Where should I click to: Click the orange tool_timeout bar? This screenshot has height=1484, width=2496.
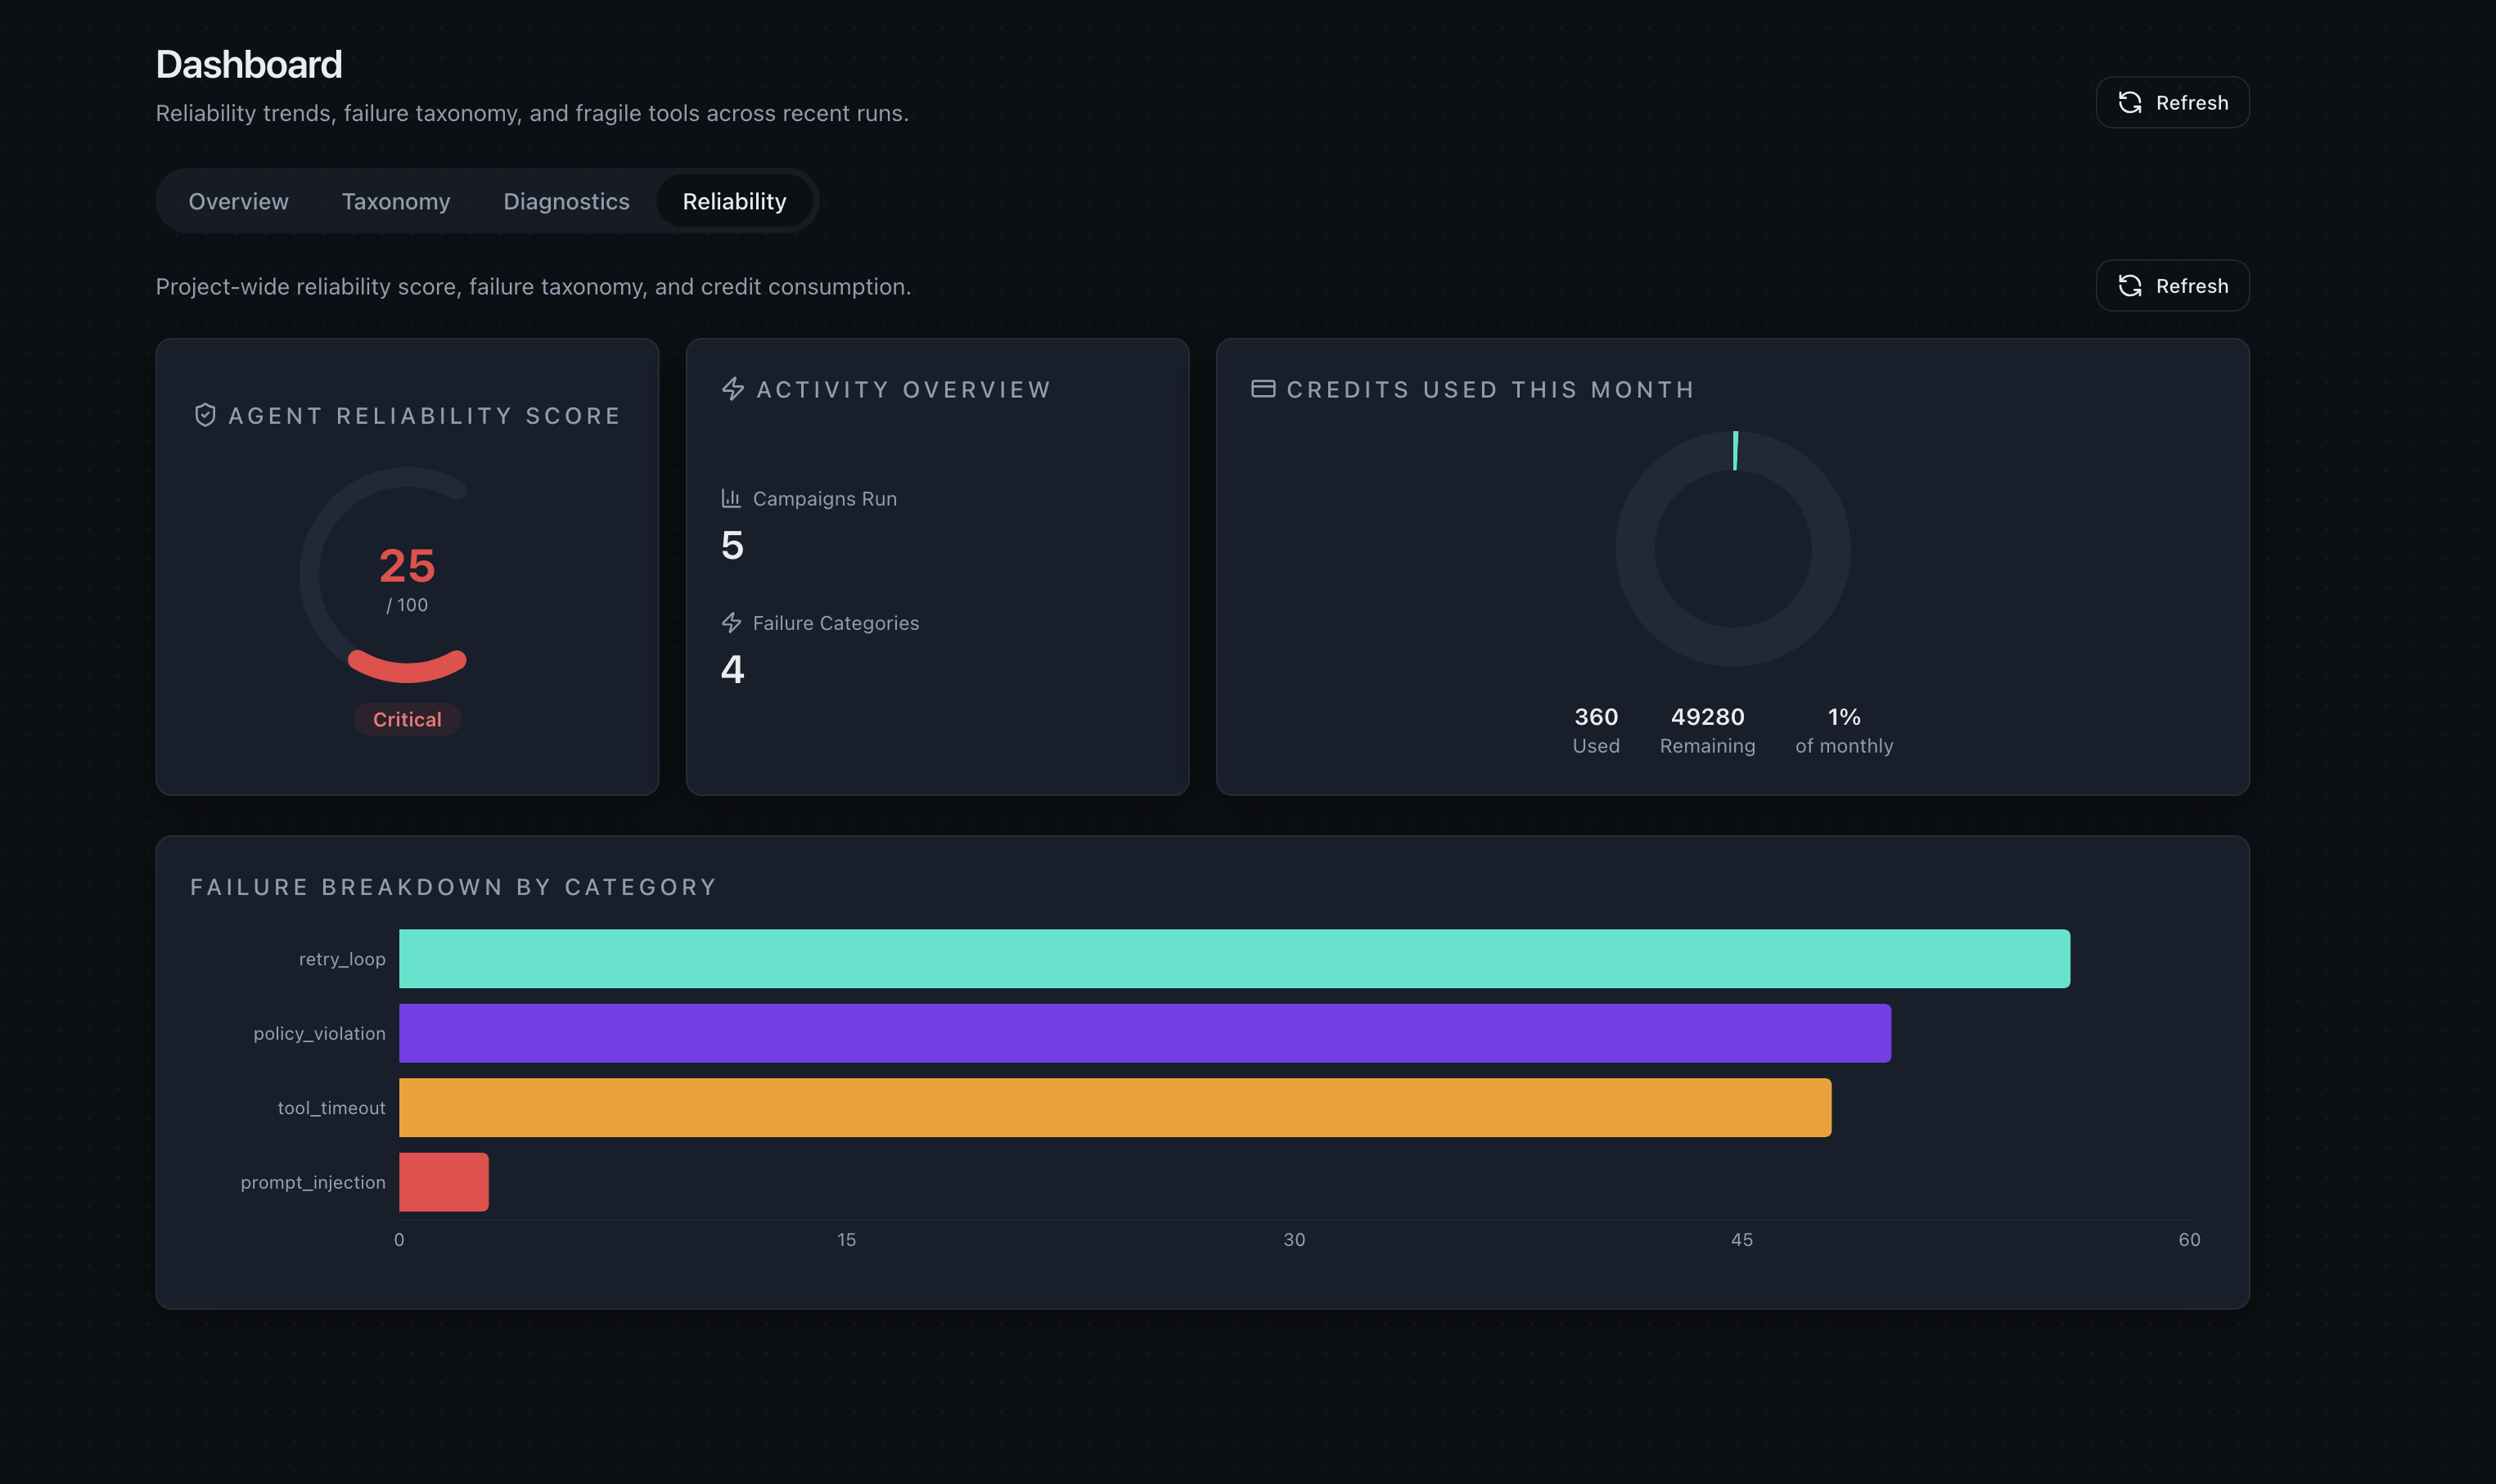pos(1115,1107)
